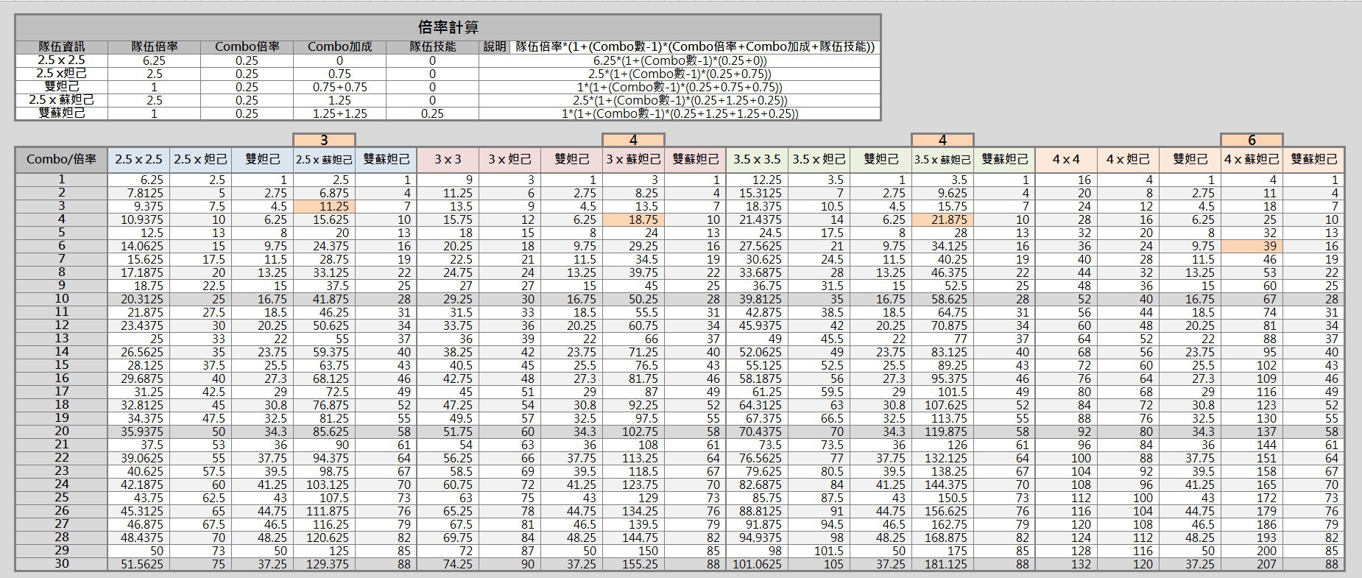The width and height of the screenshot is (1362, 578).
Task: Select the 129.375 cell
Action: (x=324, y=564)
